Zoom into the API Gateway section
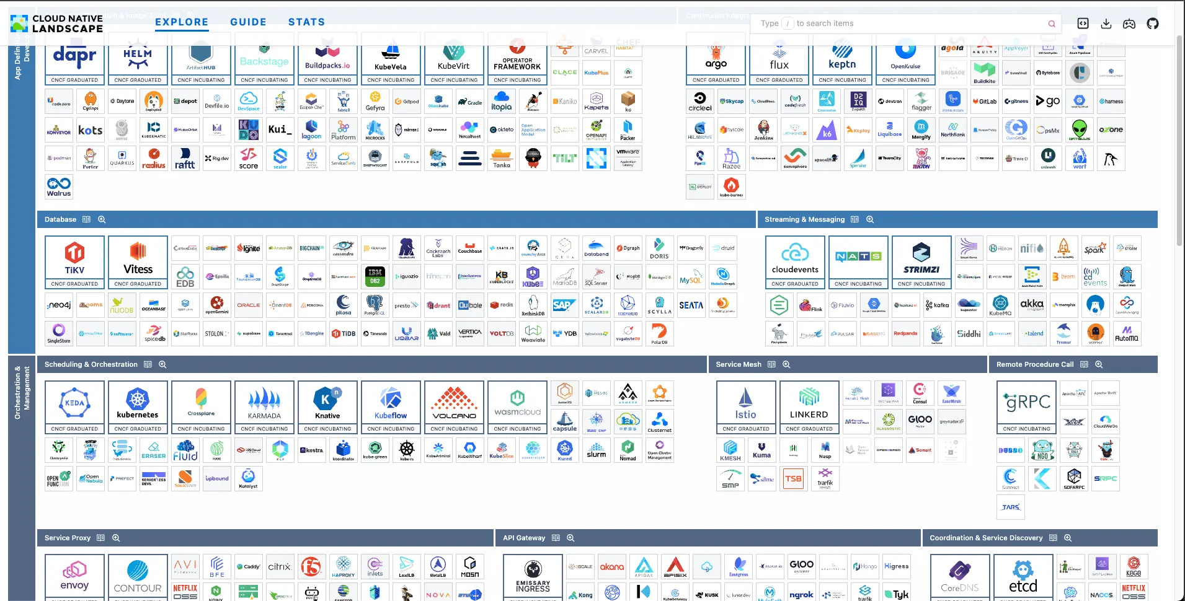Screen dimensions: 1185x601 [x=570, y=538]
